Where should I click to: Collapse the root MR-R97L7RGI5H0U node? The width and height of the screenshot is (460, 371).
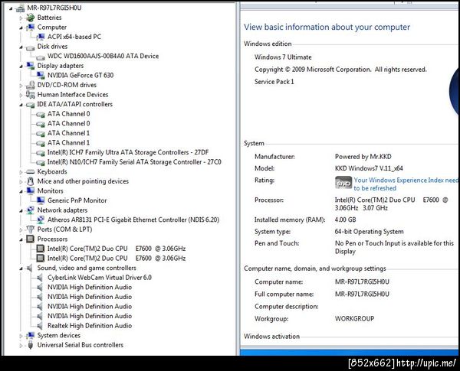pyautogui.click(x=11, y=8)
